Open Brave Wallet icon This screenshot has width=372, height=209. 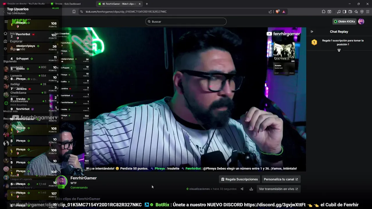350,12
